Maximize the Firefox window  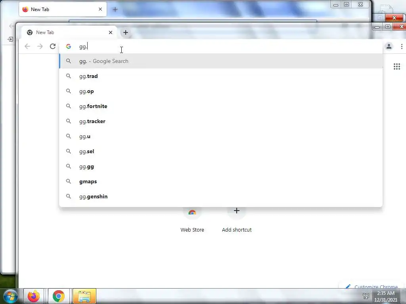click(x=347, y=5)
